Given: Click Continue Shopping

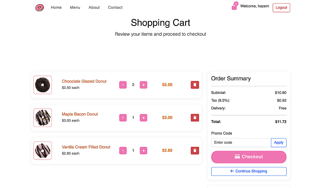Looking at the screenshot, I should (x=249, y=171).
